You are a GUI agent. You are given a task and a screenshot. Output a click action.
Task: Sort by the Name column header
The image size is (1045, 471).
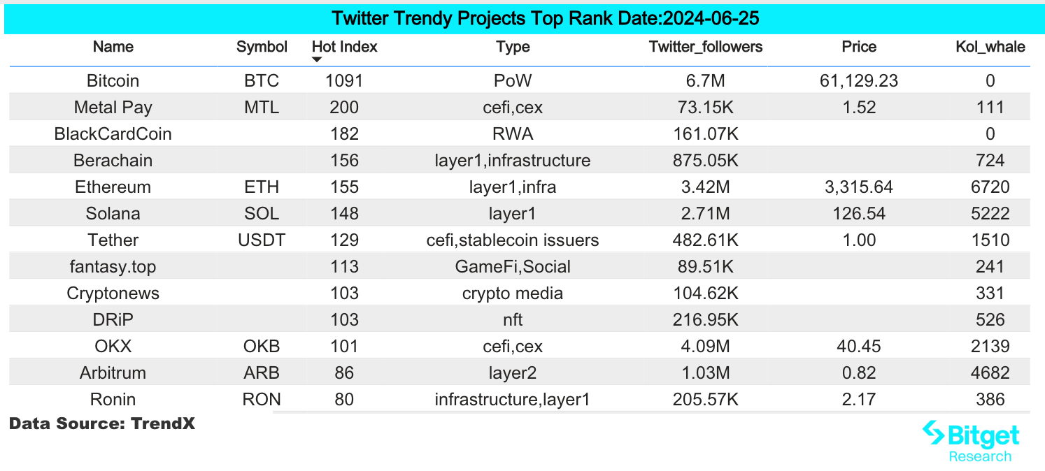coord(113,47)
